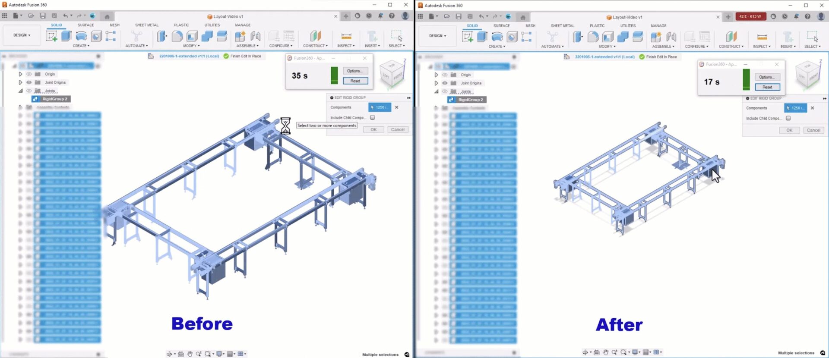
Task: Click Window Select tool icon in right window
Action: click(x=812, y=37)
